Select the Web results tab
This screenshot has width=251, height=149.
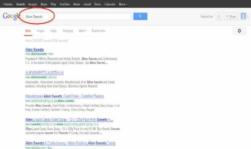28,31
